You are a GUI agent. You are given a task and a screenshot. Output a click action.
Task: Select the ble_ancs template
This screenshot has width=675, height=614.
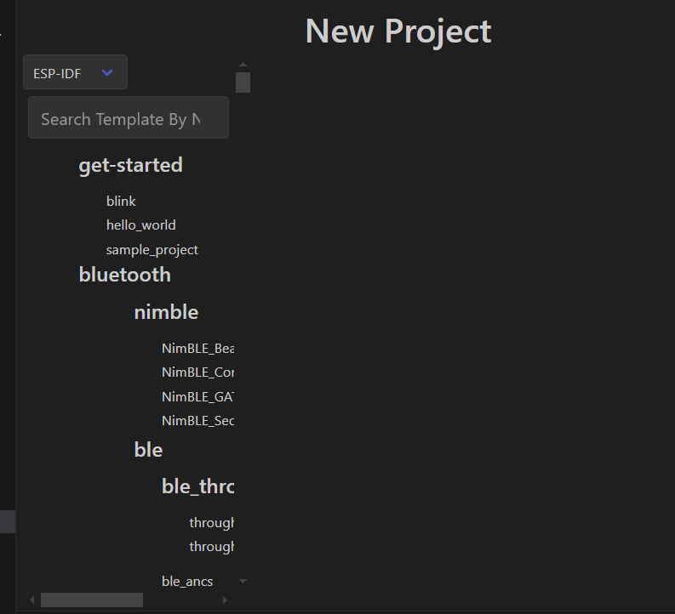(187, 582)
